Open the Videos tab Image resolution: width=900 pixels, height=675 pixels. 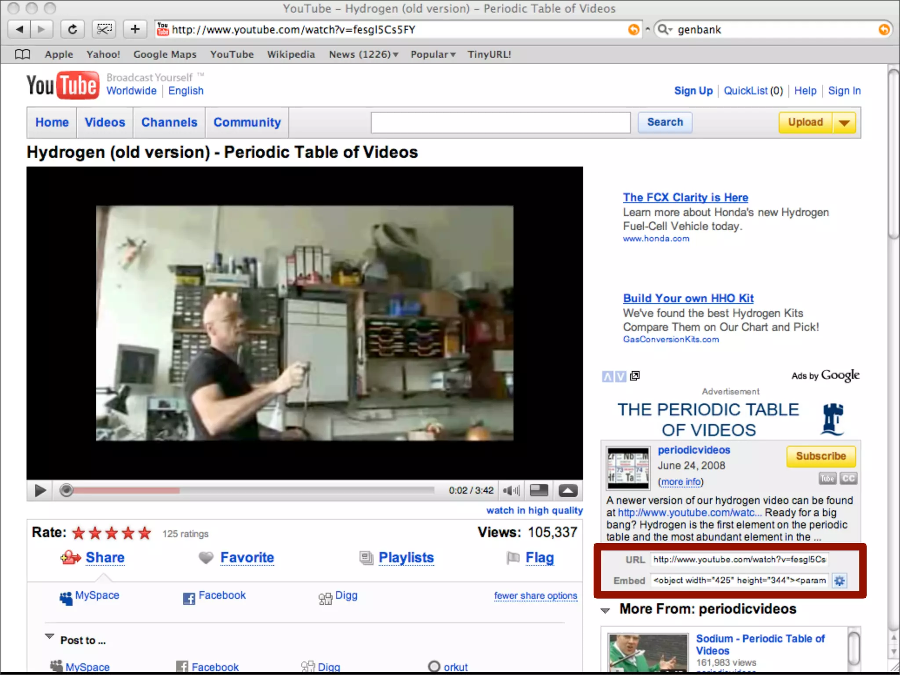click(105, 123)
